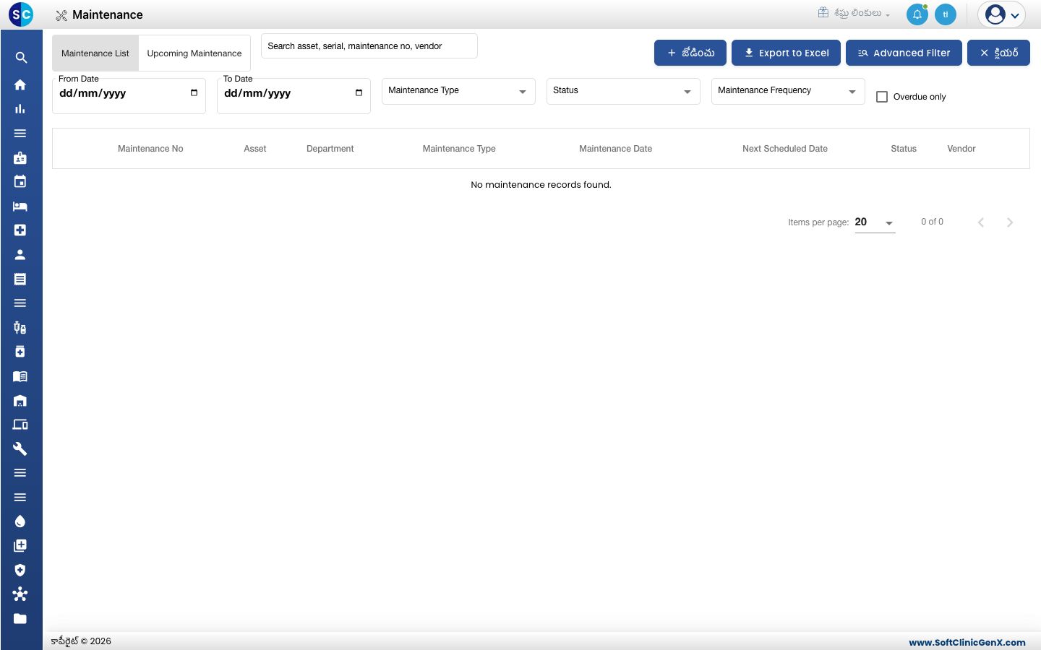This screenshot has height=650, width=1041.
Task: Open the wrench icon in the sidebar
Action: (20, 448)
